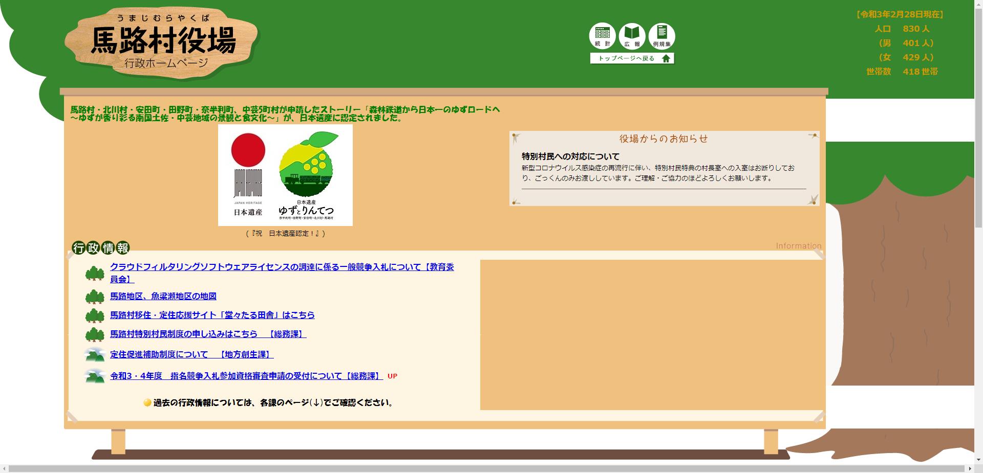Open 馬路村特別村民制度の申し込み link
Image resolution: width=983 pixels, height=473 pixels.
pyautogui.click(x=208, y=334)
